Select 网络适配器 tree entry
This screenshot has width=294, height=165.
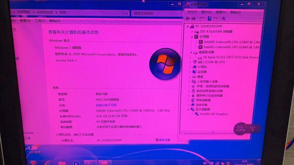click(x=203, y=100)
